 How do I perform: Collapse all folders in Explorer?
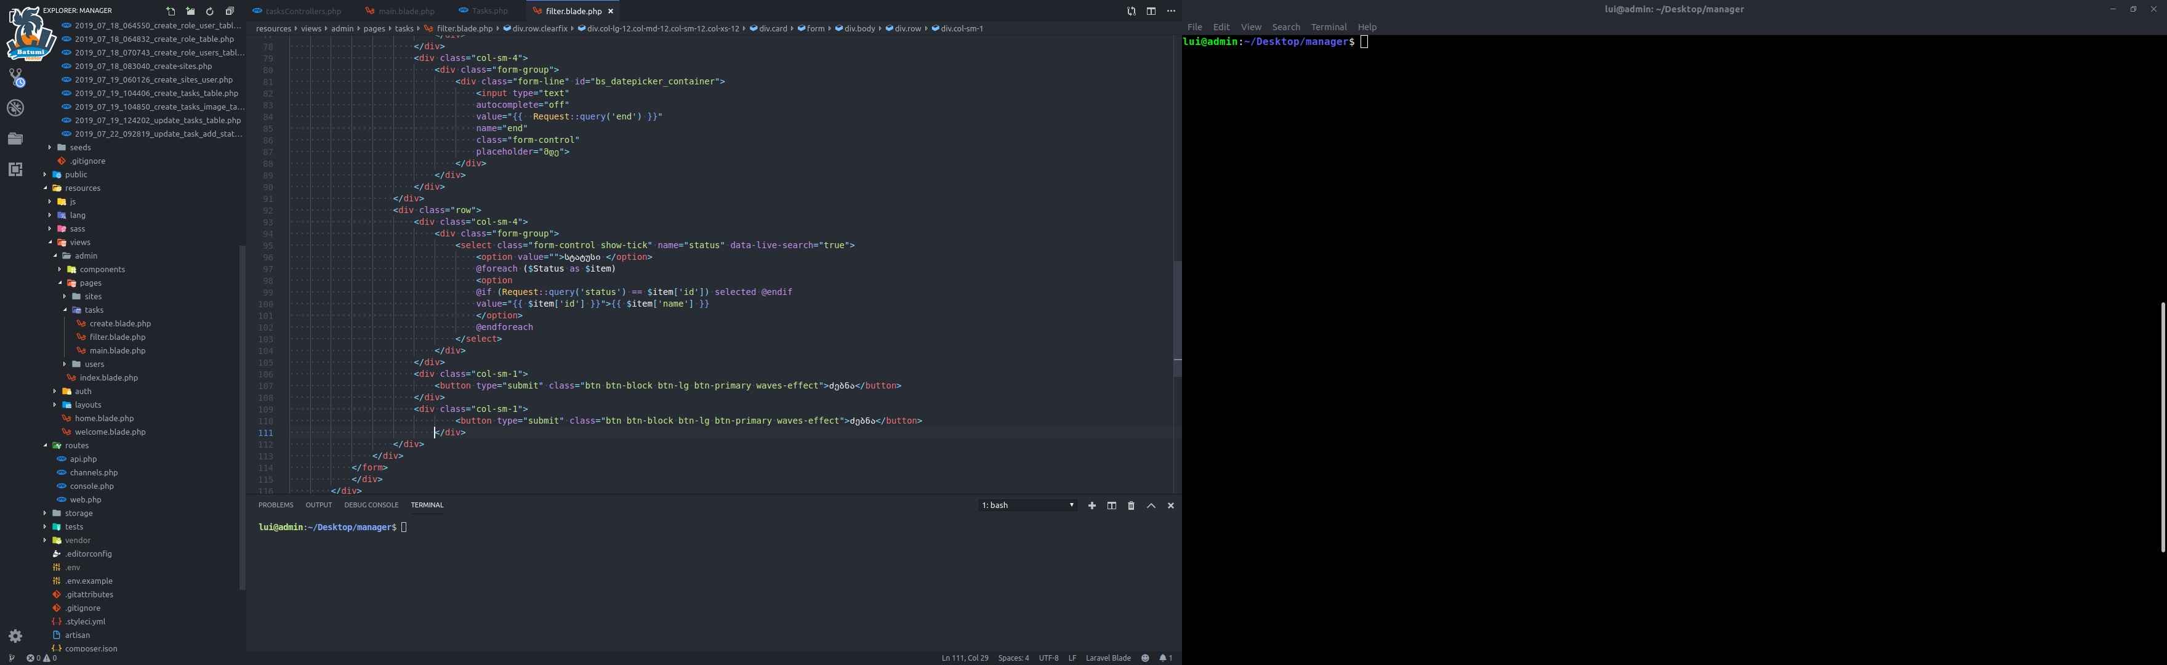pyautogui.click(x=230, y=11)
